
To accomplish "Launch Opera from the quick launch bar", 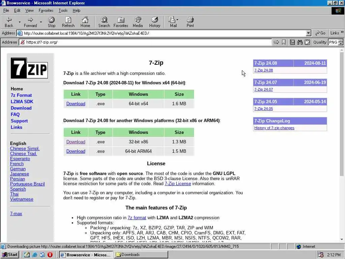I will 50,255.
